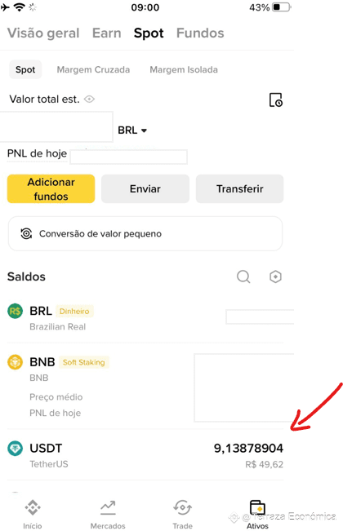Select the Ativos wallet icon
This screenshot has width=343, height=531.
coord(257,507)
